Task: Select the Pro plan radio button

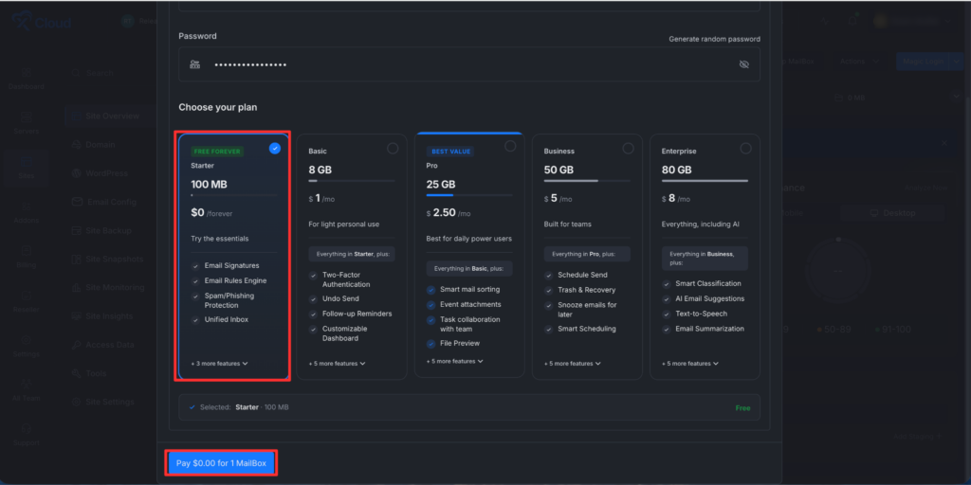Action: 510,146
